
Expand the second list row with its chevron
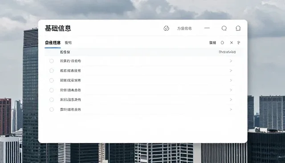click(x=231, y=71)
